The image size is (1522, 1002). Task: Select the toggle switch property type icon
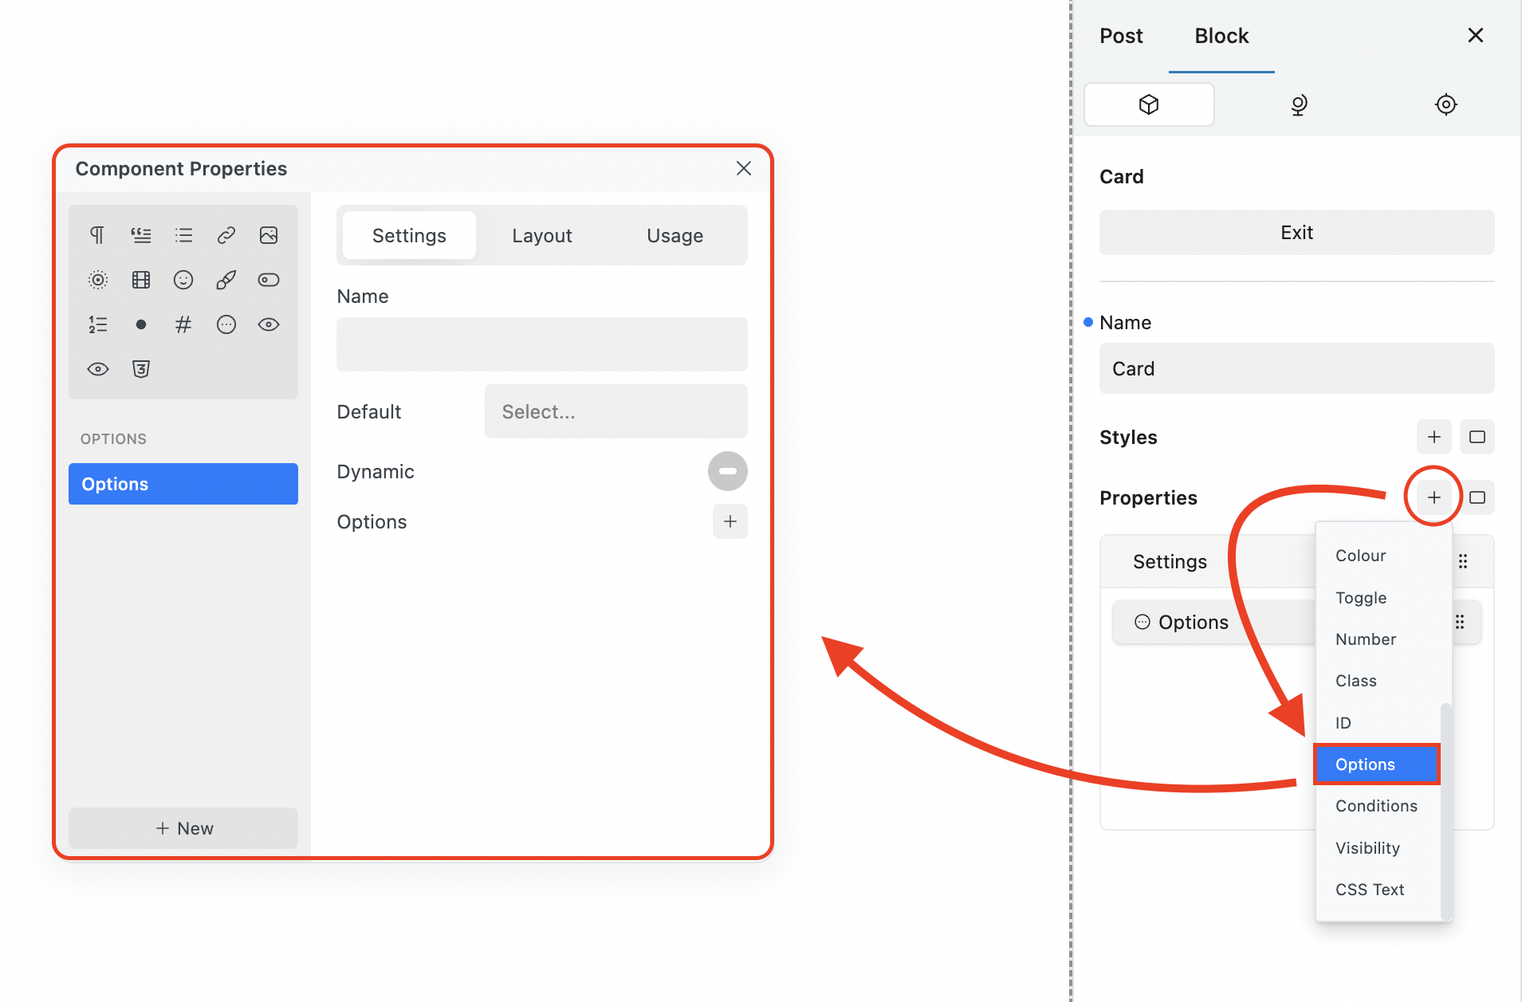pyautogui.click(x=269, y=280)
